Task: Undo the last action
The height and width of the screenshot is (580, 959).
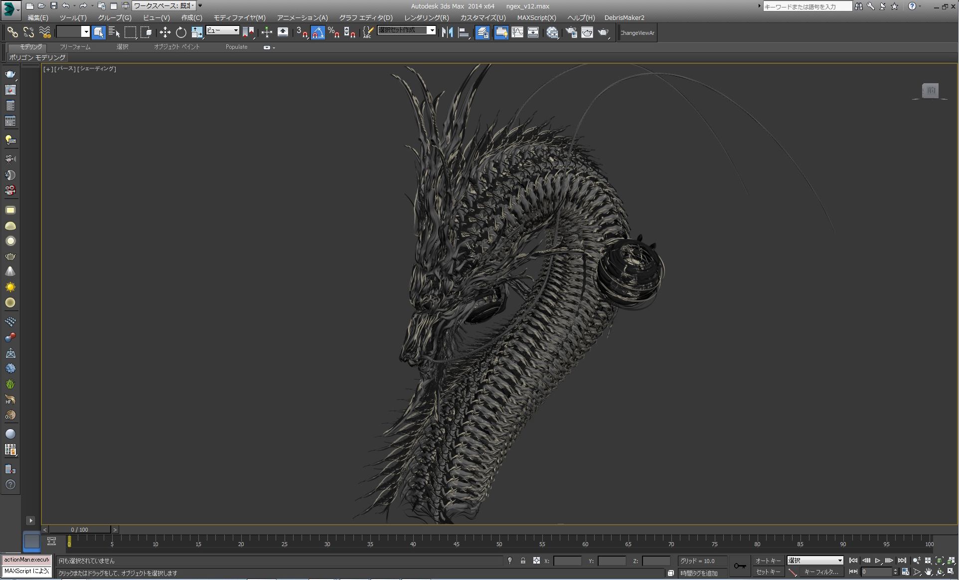Action: pos(66,6)
